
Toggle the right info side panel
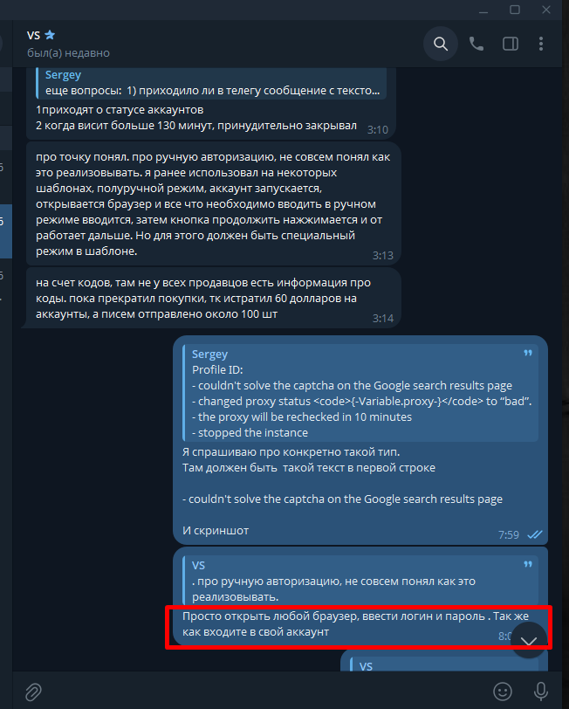tap(511, 44)
